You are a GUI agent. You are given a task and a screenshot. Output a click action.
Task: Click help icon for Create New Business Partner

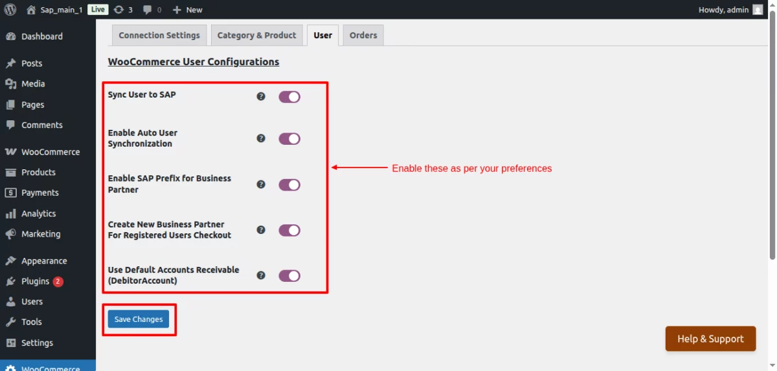[x=261, y=230]
